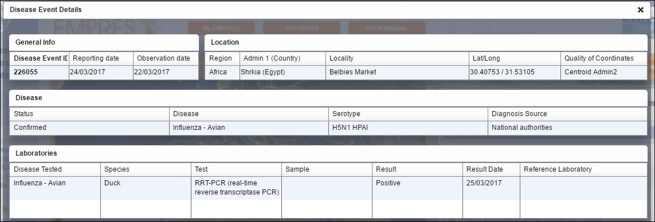Click the Belbies Market locality cell
The image size is (655, 222).
[397, 72]
